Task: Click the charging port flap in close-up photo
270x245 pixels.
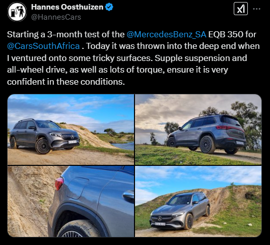Action: (78, 189)
